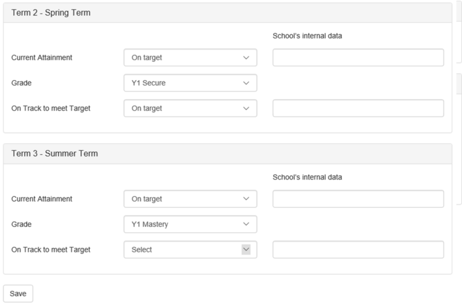Click Summer Term On Track internal data field

358,249
